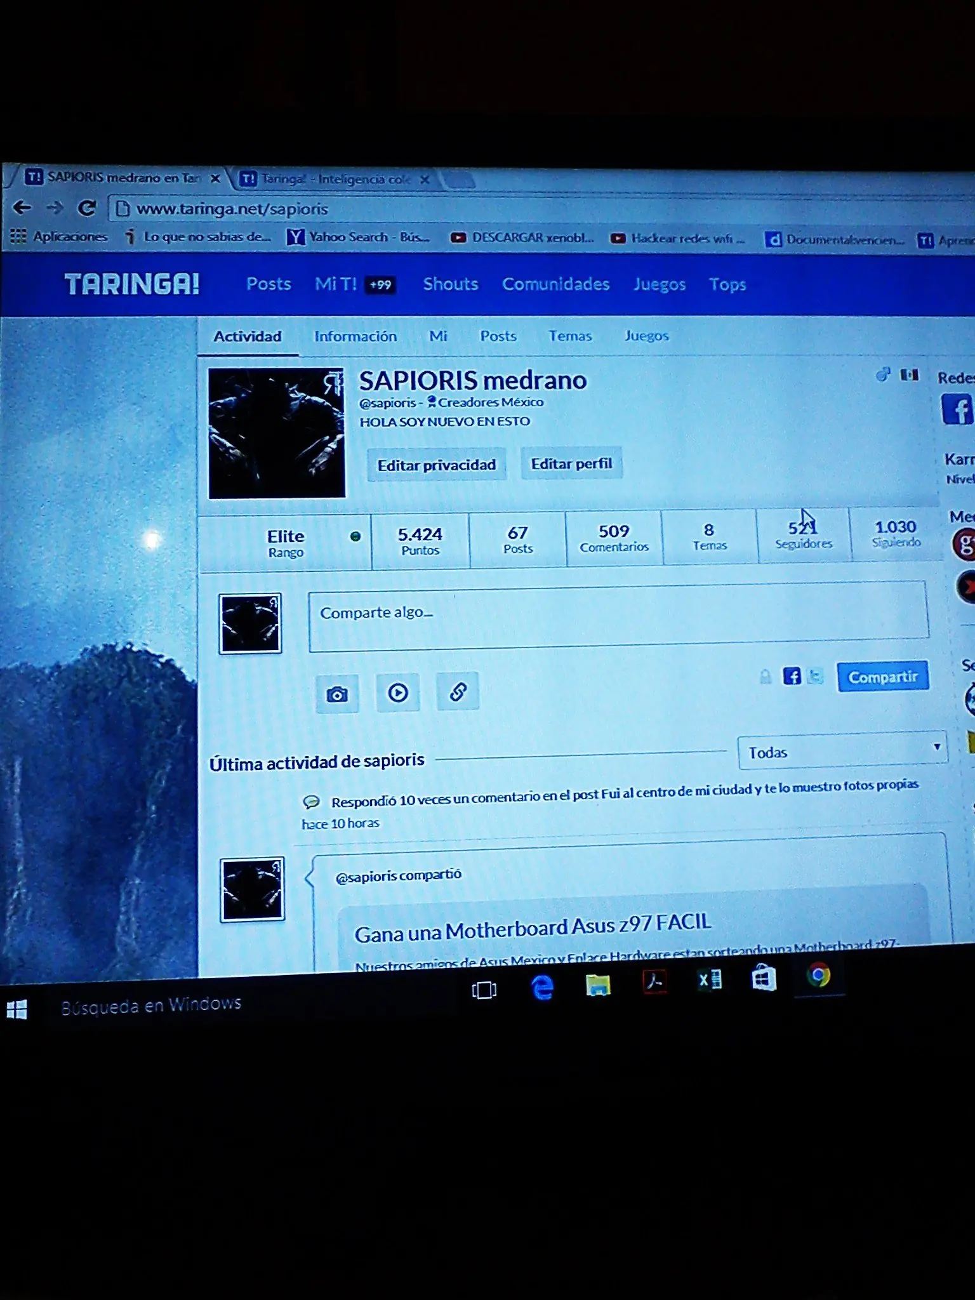Open the Seguidores followers count
The width and height of the screenshot is (975, 1300).
(804, 535)
